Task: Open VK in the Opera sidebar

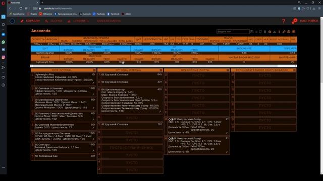Action: click(x=4, y=50)
